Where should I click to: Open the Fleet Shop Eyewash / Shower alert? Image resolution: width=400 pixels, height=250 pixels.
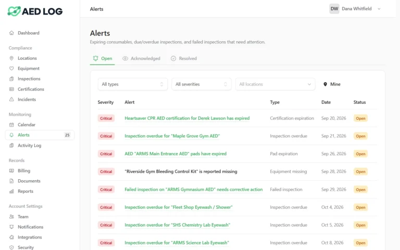coord(179,207)
